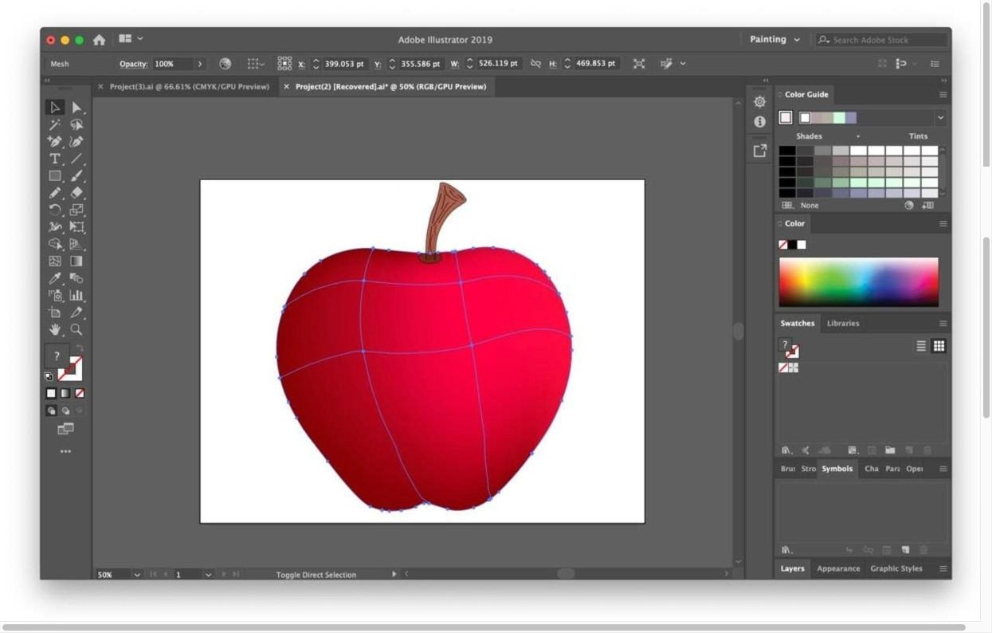
Task: Expand the arrange documents dropdown
Action: (140, 38)
